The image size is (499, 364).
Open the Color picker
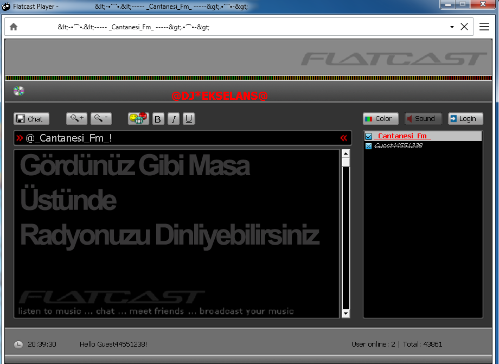coord(380,118)
